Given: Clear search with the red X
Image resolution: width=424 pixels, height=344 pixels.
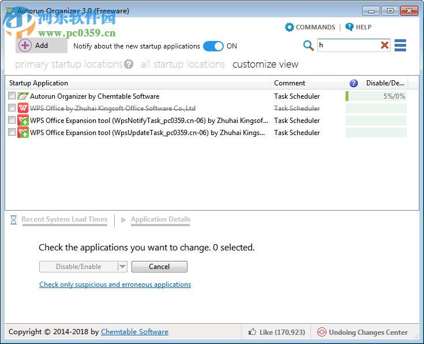Looking at the screenshot, I should click(x=385, y=45).
